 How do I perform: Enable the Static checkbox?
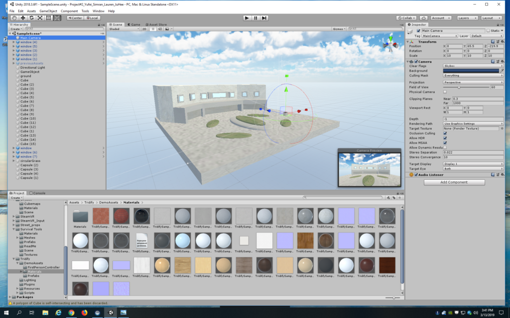(488, 30)
